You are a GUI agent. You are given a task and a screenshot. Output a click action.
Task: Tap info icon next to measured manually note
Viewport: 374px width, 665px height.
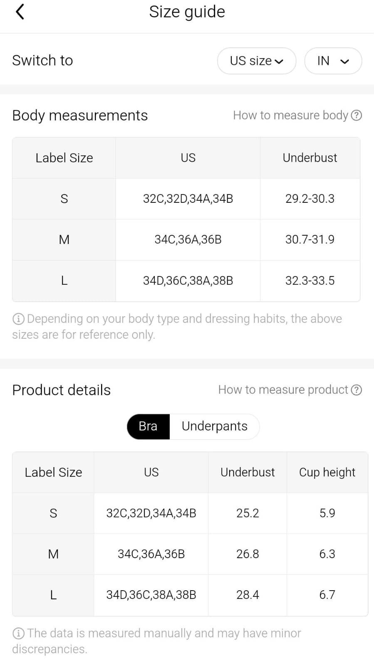coord(18,633)
